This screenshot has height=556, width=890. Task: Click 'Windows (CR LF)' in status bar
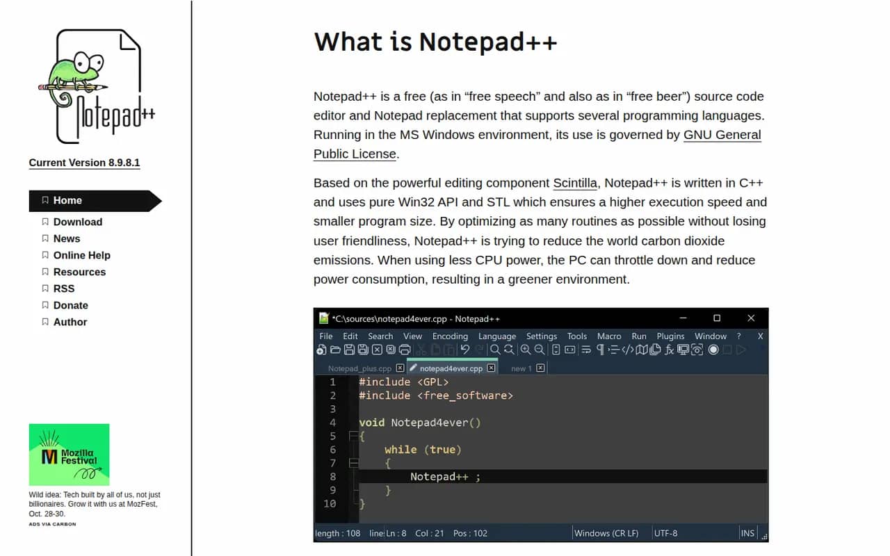606,533
